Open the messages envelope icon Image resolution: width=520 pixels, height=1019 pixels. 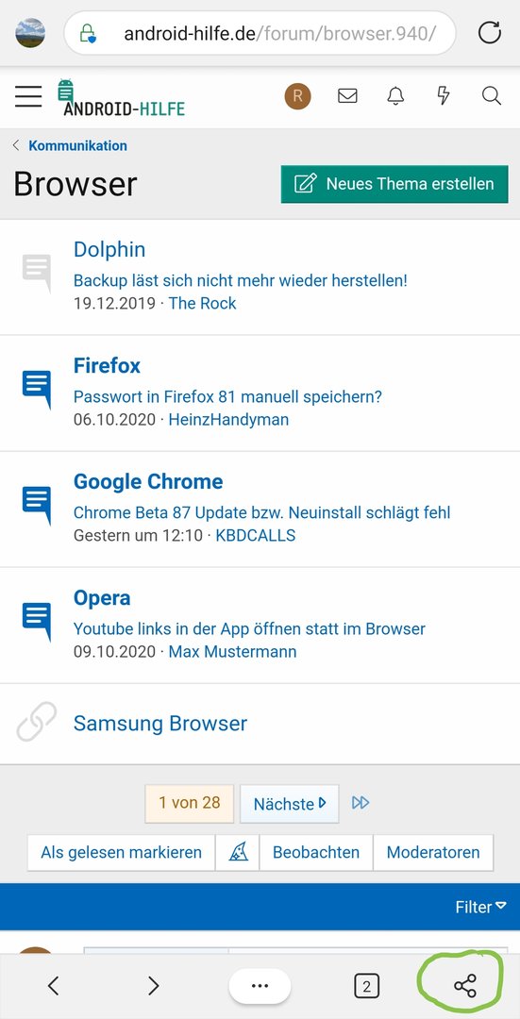point(347,96)
